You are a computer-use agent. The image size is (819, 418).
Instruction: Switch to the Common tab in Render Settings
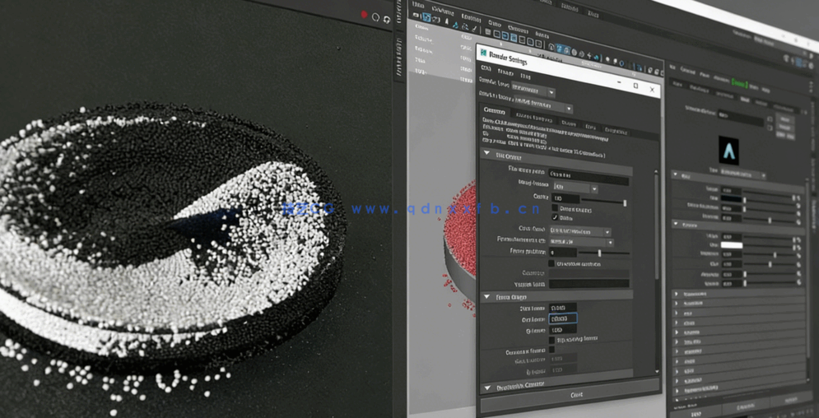[495, 111]
